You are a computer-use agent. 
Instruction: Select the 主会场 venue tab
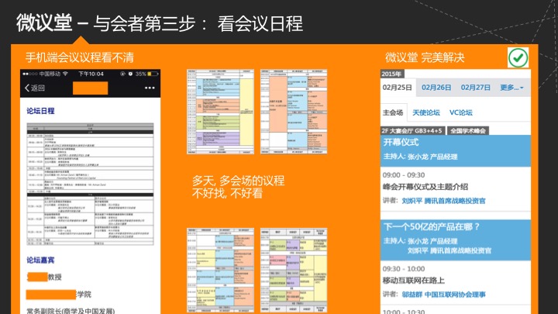pos(394,113)
